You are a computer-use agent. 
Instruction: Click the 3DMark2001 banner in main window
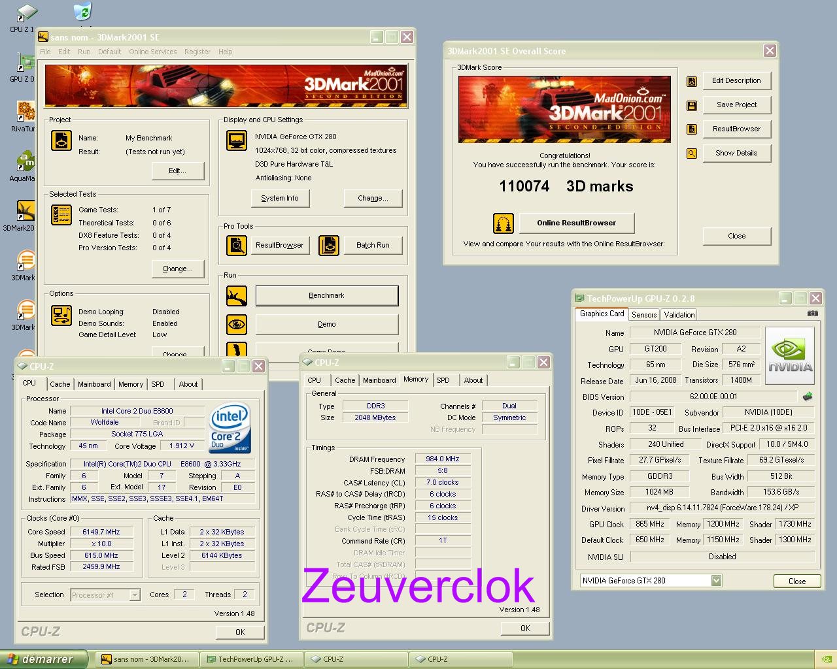(x=226, y=86)
